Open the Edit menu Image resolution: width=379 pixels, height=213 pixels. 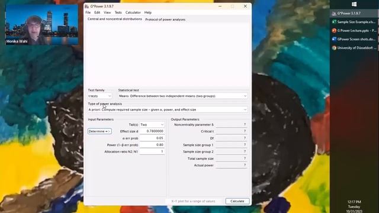pos(97,12)
